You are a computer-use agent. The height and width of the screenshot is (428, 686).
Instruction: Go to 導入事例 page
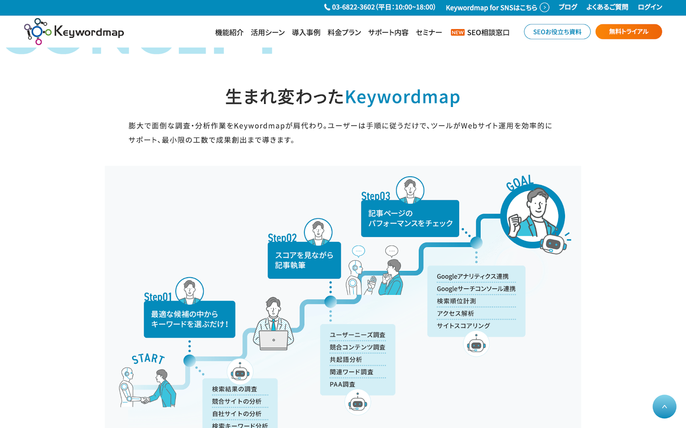coord(306,33)
